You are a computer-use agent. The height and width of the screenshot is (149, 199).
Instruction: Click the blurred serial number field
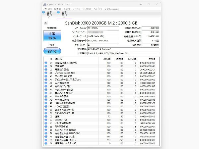tap(103, 32)
